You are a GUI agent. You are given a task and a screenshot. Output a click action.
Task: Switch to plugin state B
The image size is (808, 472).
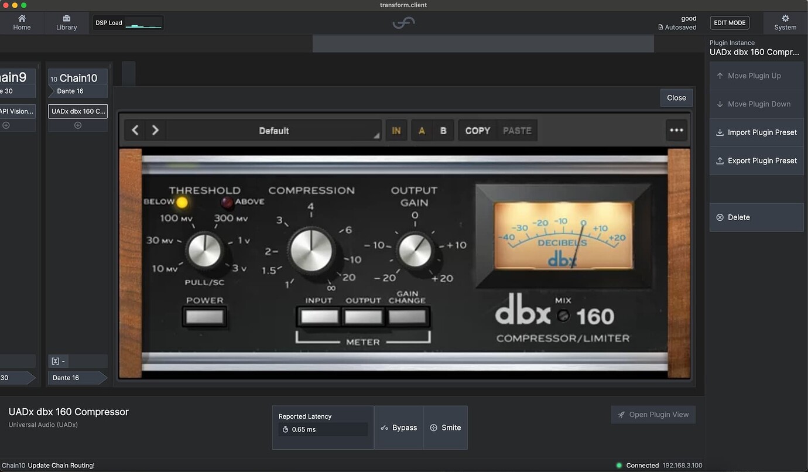(443, 131)
